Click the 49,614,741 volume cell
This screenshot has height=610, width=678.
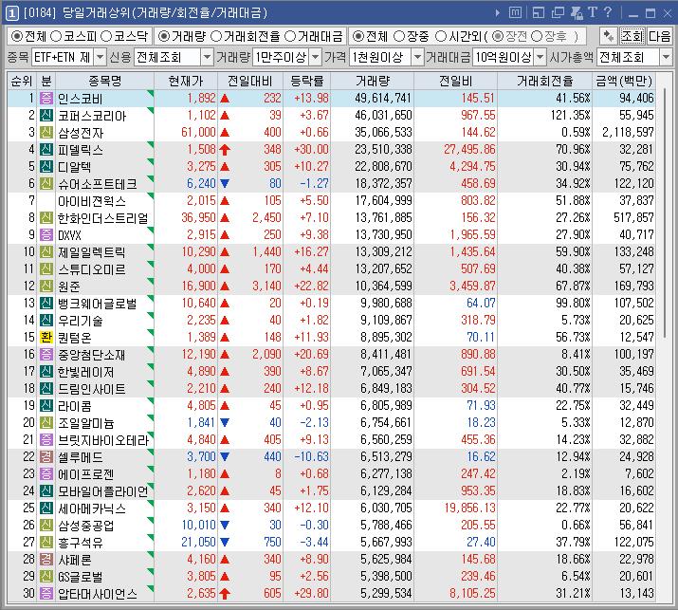coord(383,99)
